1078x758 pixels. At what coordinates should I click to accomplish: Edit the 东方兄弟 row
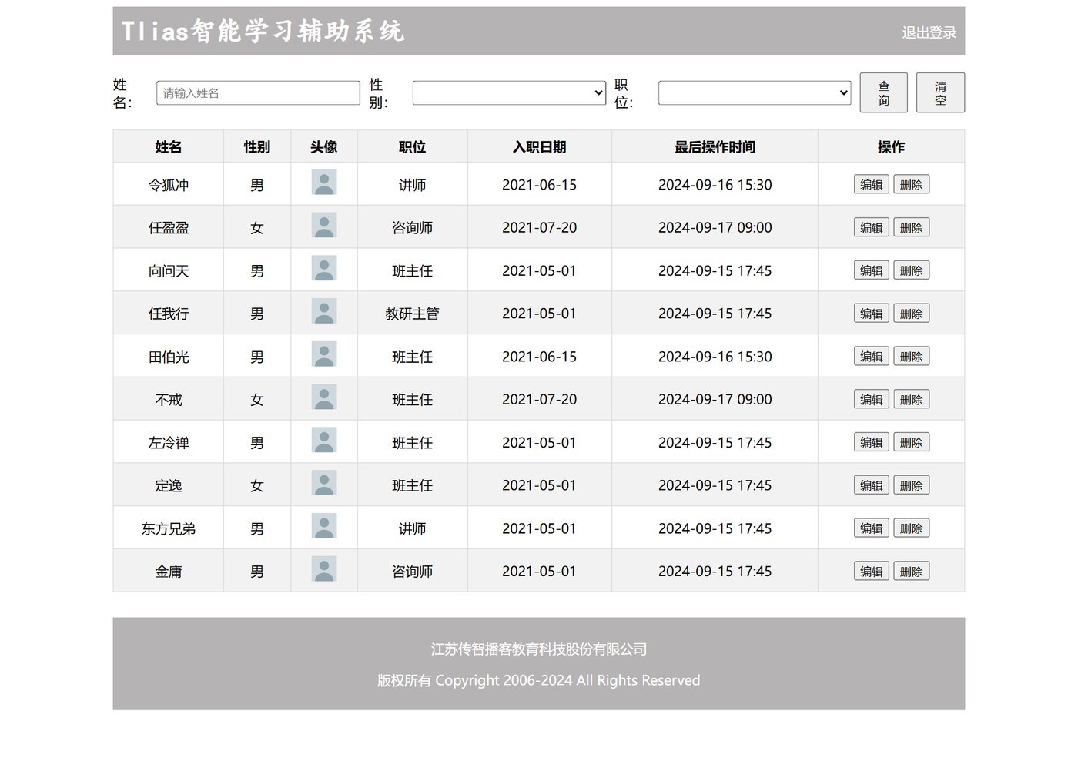(872, 528)
